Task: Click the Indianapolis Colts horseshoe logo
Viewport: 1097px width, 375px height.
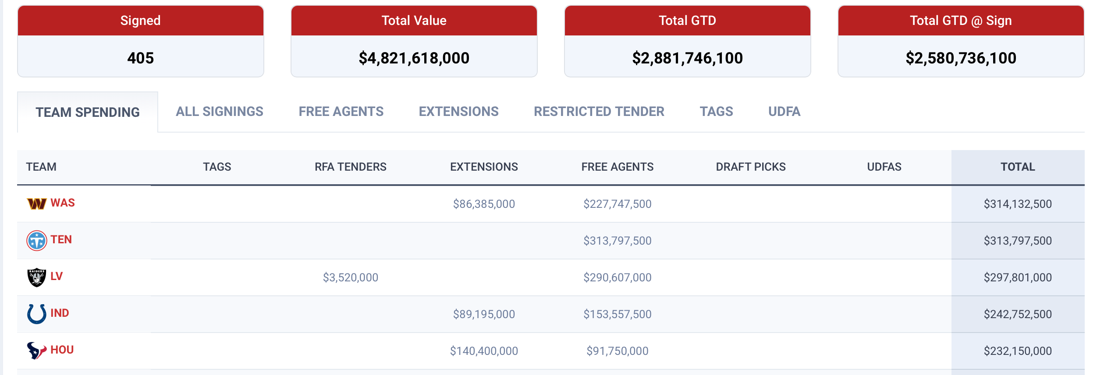Action: click(x=36, y=314)
